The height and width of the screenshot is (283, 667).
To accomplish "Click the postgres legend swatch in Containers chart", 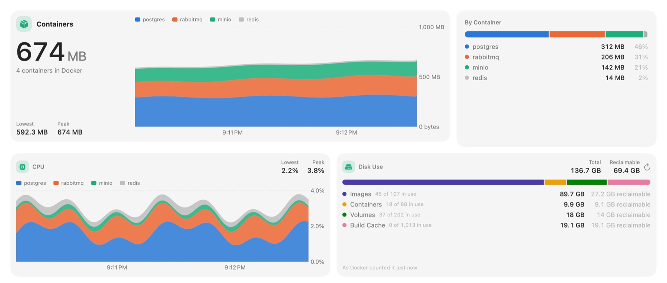I will click(137, 20).
